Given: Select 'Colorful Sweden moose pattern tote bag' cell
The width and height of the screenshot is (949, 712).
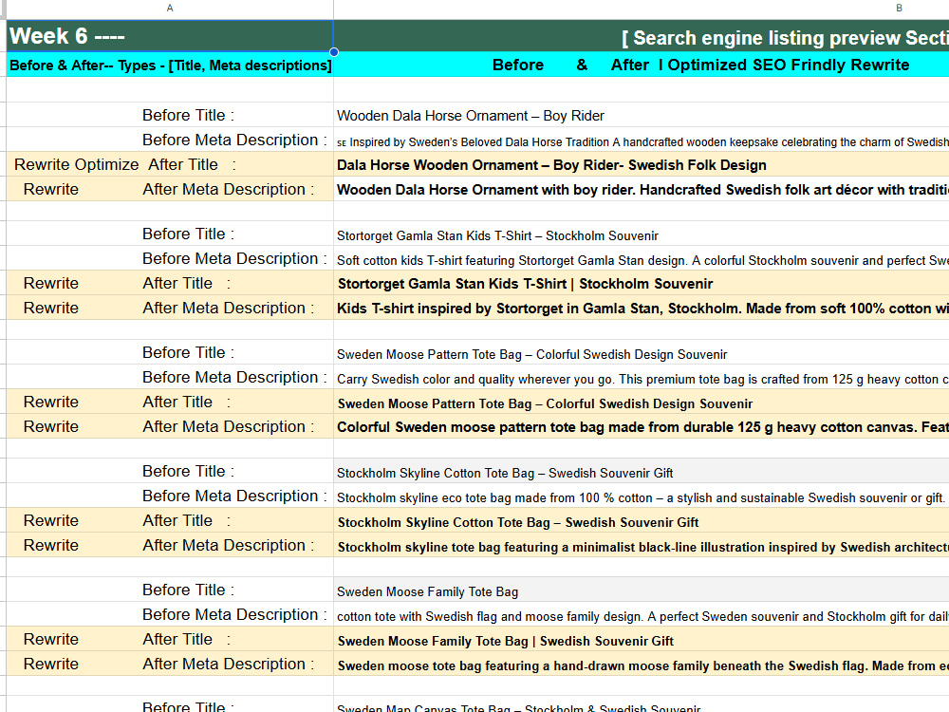Looking at the screenshot, I should coord(641,427).
